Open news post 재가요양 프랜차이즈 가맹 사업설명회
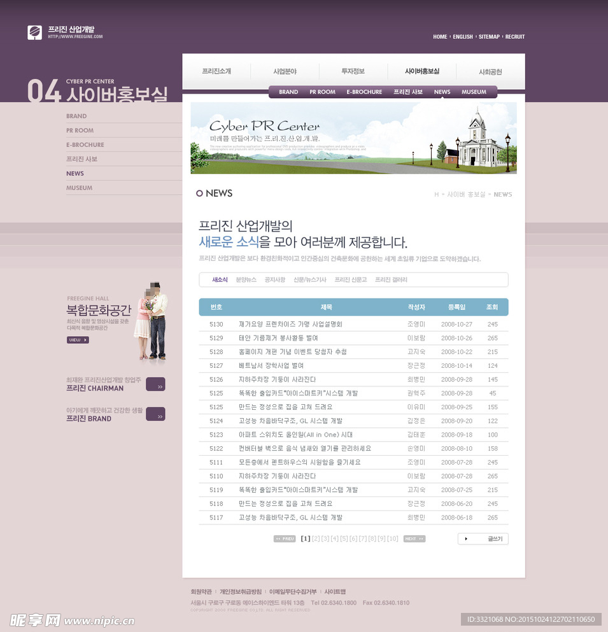The height and width of the screenshot is (632, 608). tap(281, 324)
